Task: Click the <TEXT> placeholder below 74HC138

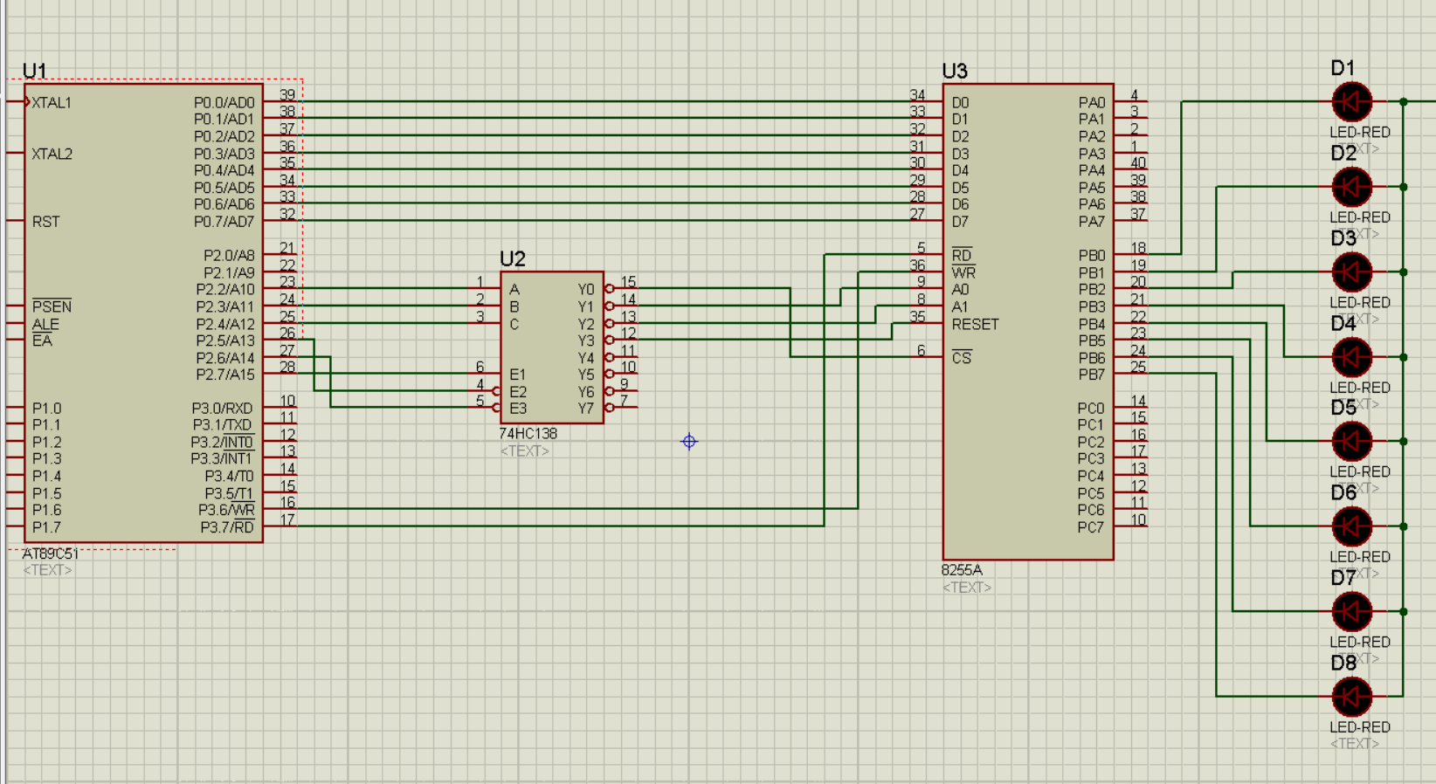Action: (x=525, y=451)
